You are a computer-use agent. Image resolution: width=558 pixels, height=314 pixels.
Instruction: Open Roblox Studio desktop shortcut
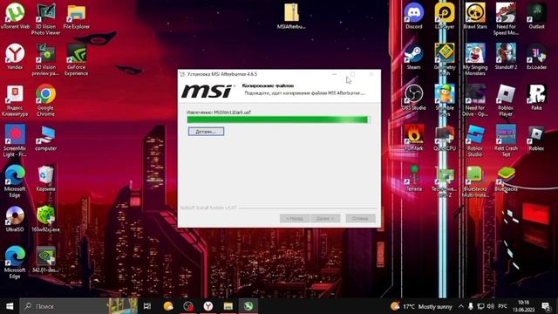coord(475,140)
